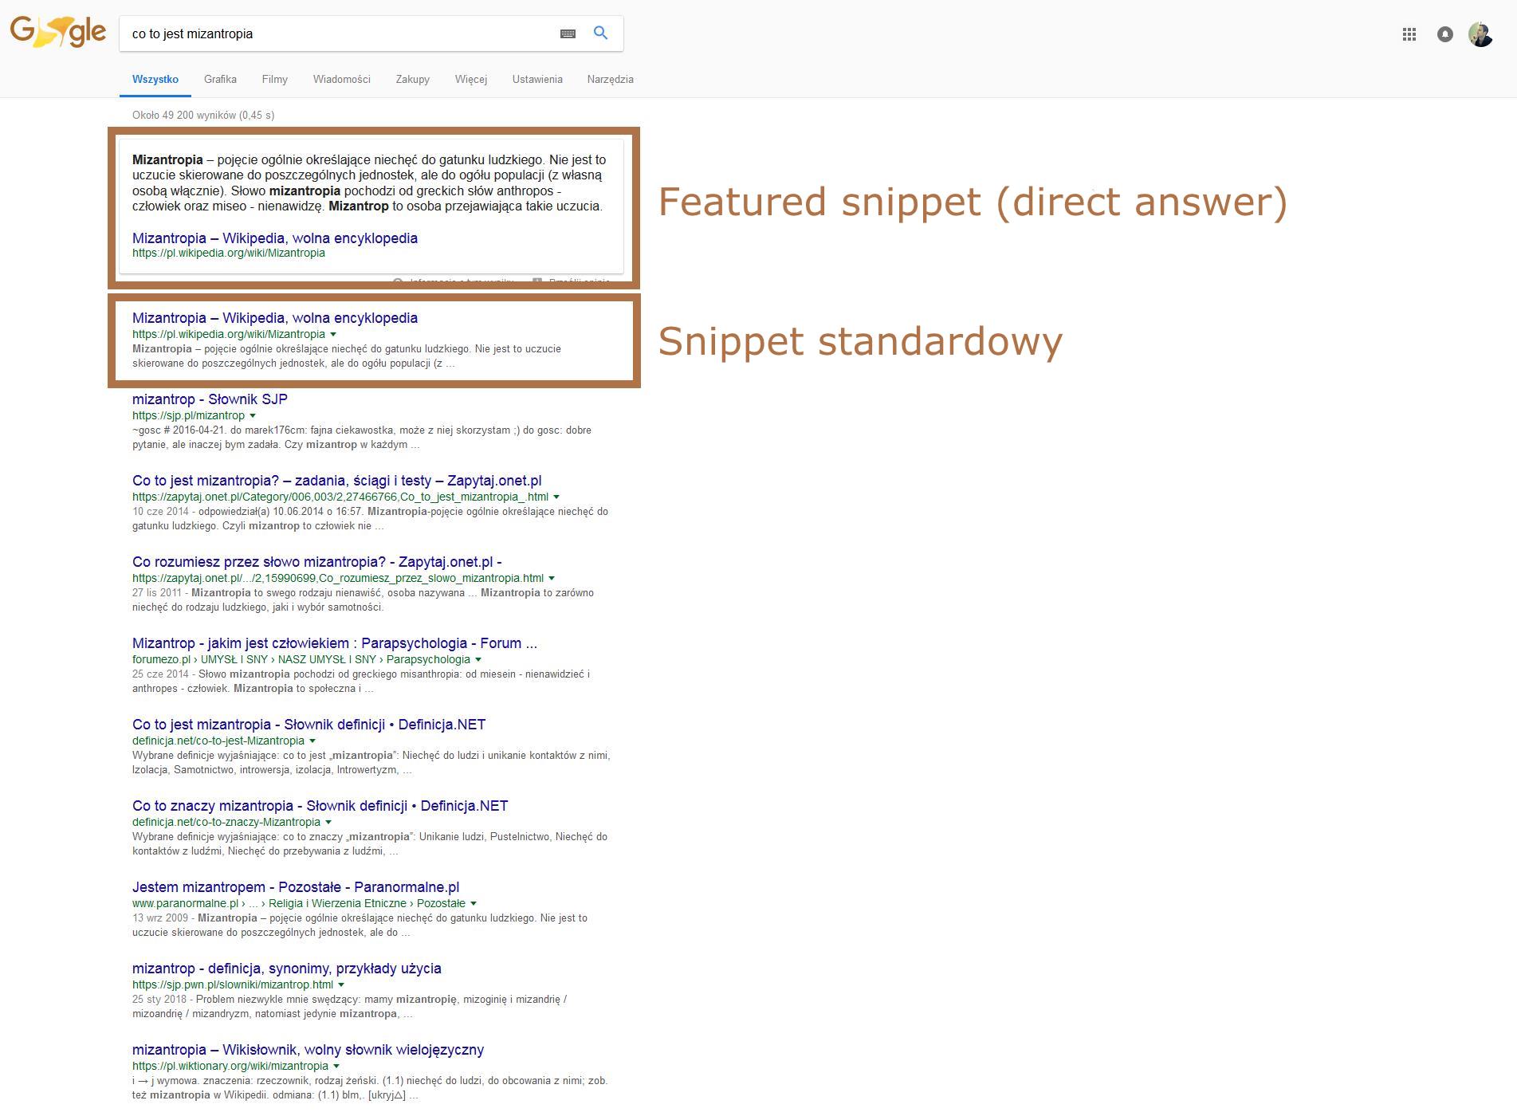Open mizantrop - Słownik SJP result
The image size is (1517, 1120).
tap(210, 399)
